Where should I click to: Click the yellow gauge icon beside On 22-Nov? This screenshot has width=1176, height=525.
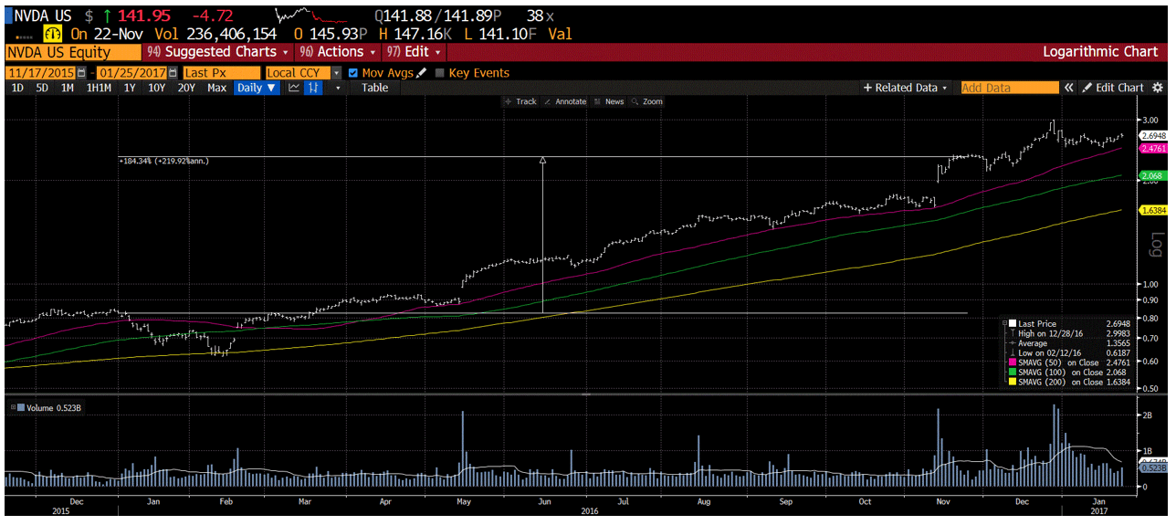[x=52, y=34]
